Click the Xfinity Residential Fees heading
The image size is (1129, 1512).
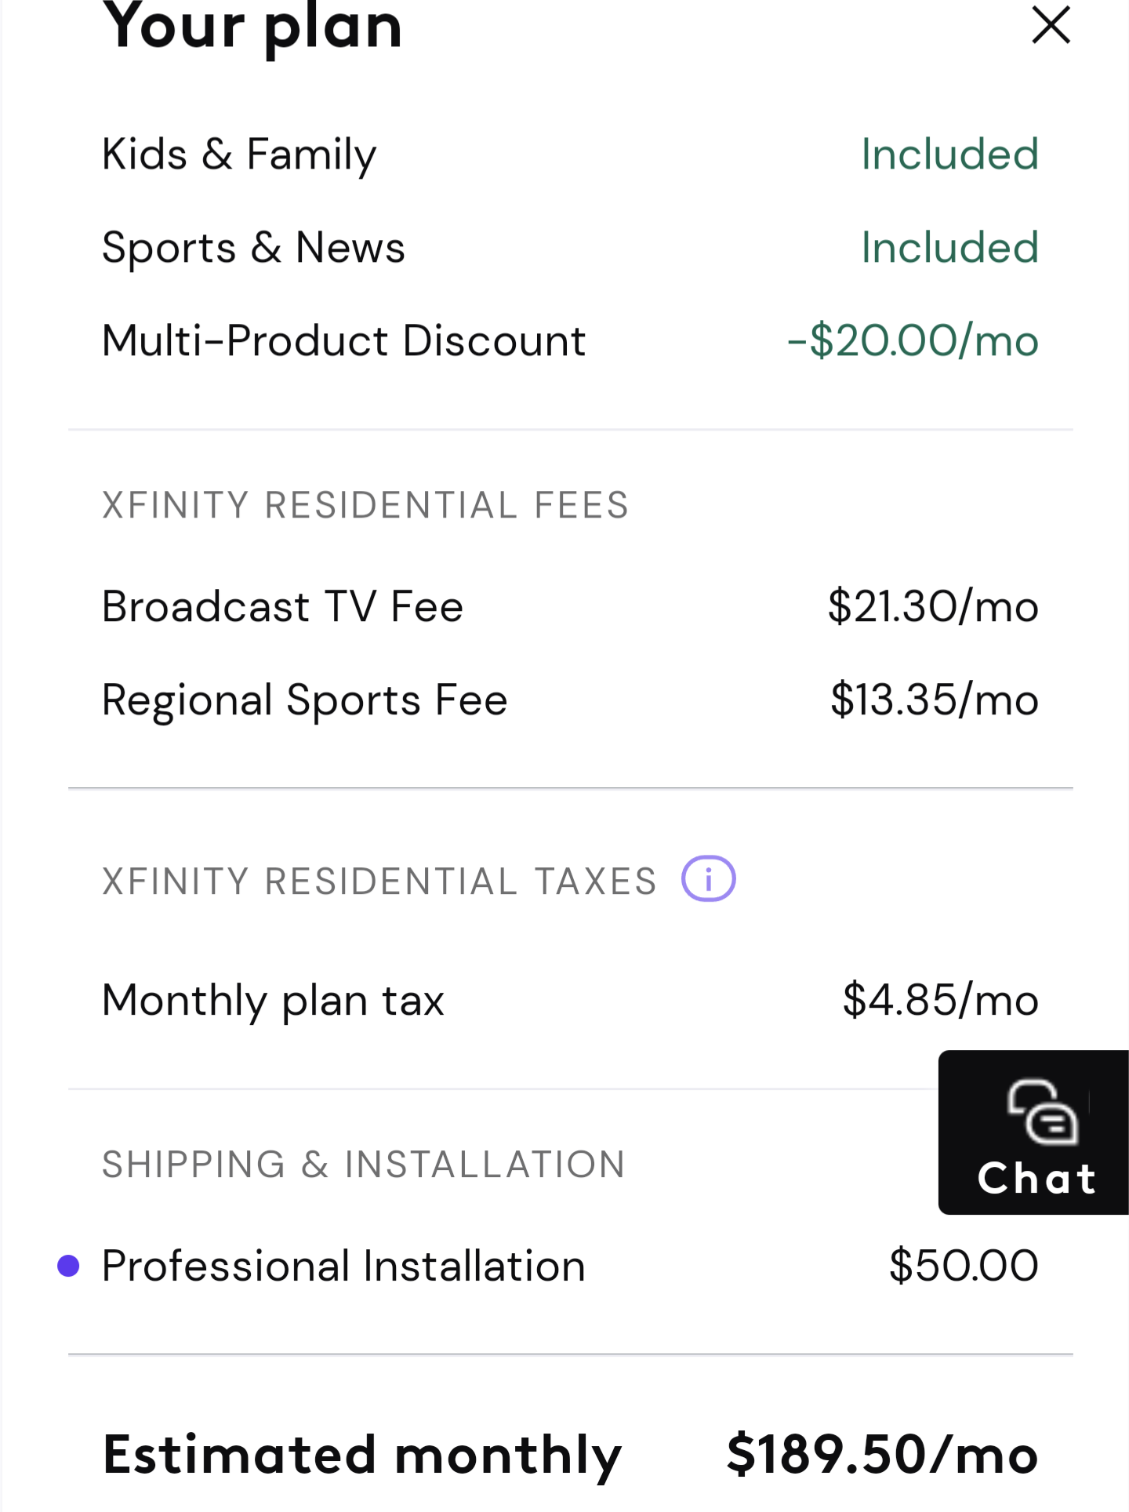pos(365,505)
